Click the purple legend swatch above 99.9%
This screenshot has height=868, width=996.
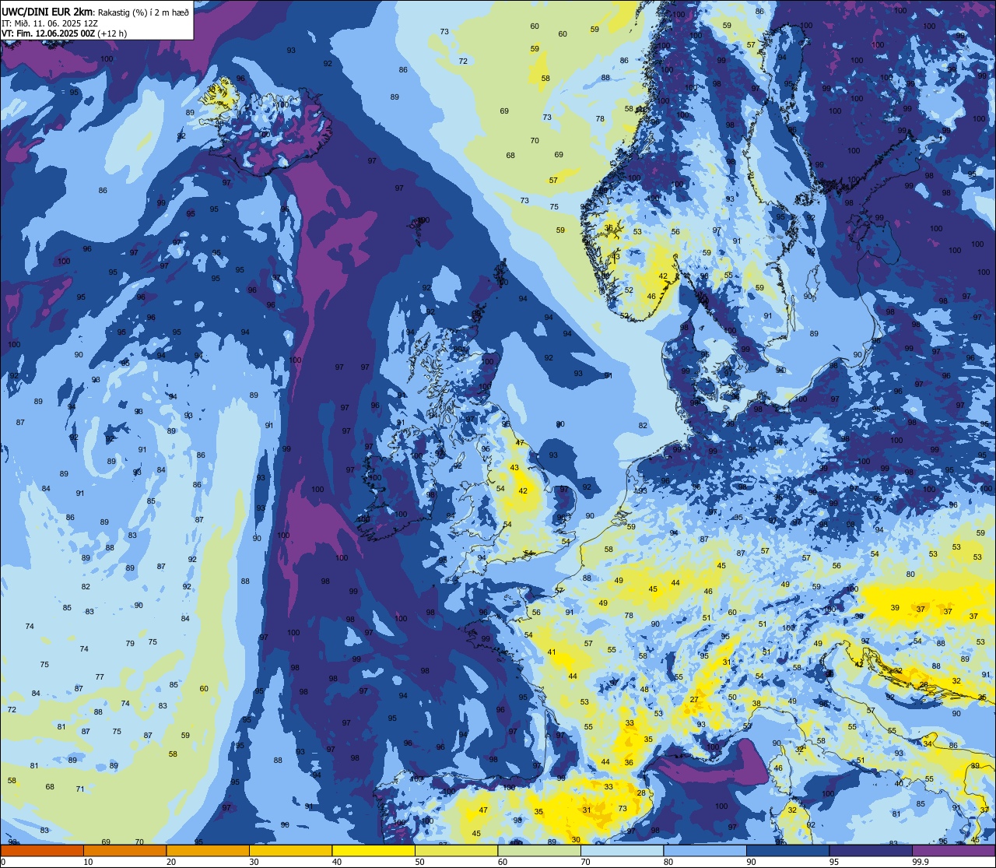coord(953,851)
